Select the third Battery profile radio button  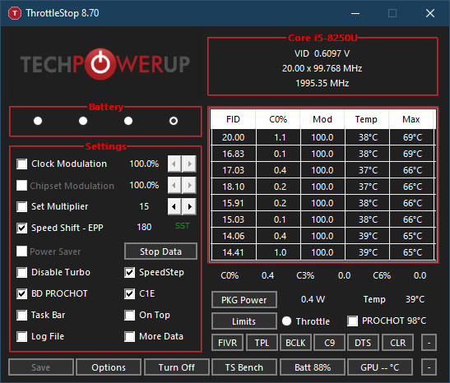(x=128, y=121)
